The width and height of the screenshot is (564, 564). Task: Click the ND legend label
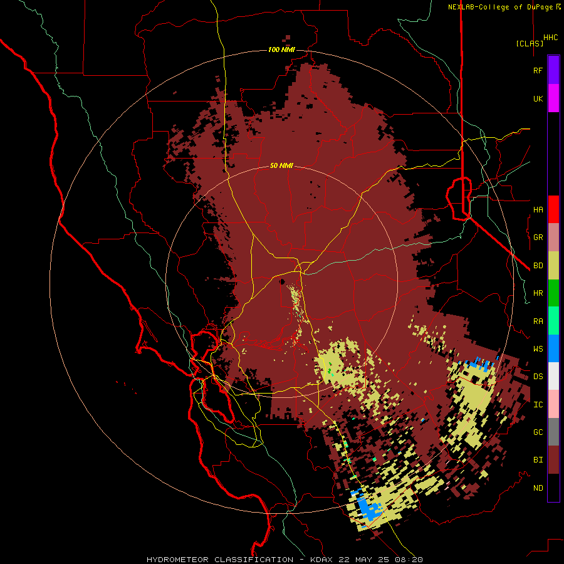(x=538, y=488)
